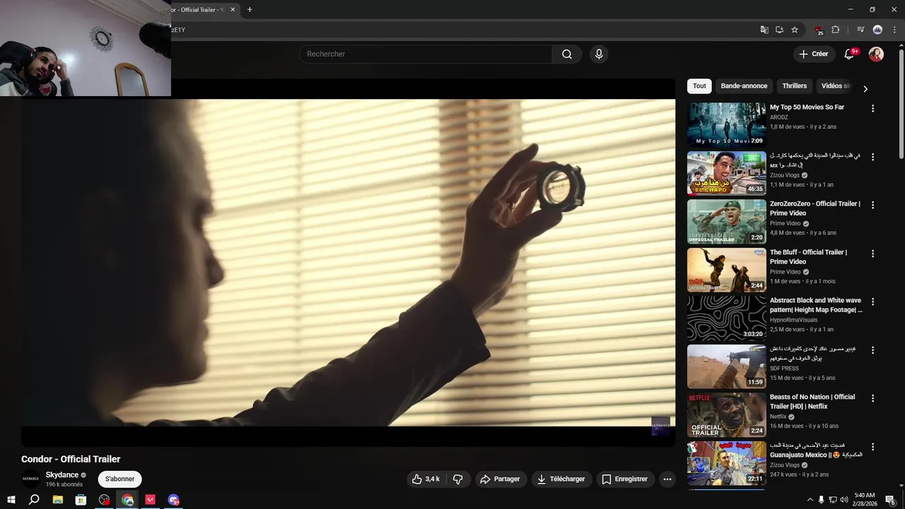This screenshot has height=509, width=905.
Task: Open the Skydance channel name link
Action: click(62, 475)
